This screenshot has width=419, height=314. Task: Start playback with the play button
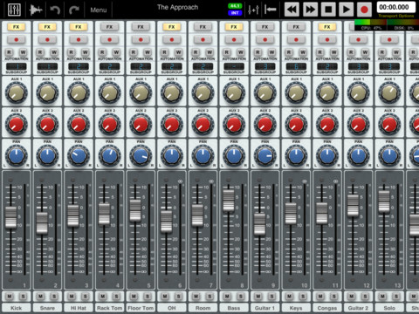tap(347, 10)
